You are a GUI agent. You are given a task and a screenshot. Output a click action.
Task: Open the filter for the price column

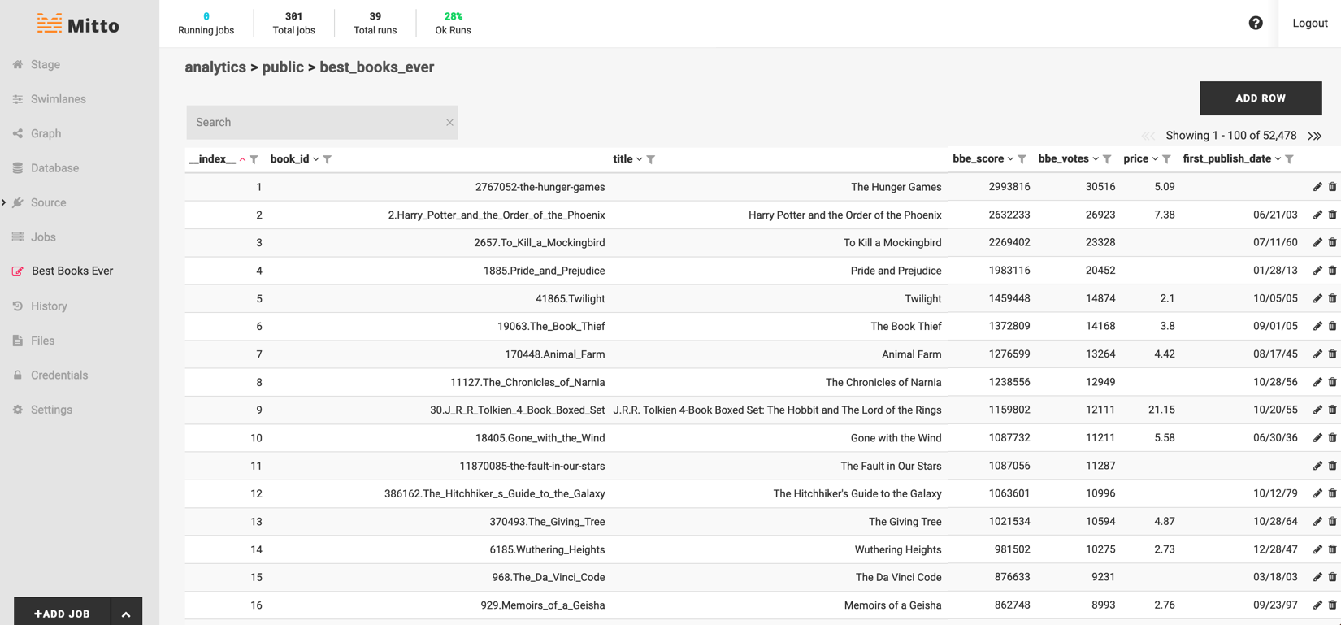tap(1167, 159)
